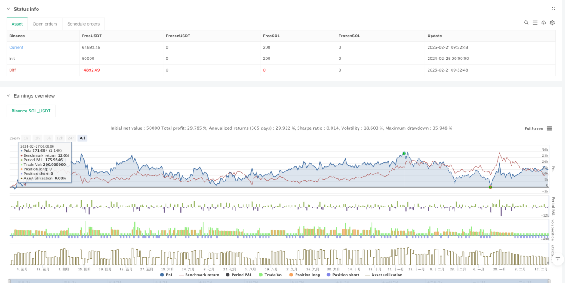This screenshot has height=283, width=565.
Task: Open table settings gear icon
Action: pyautogui.click(x=552, y=23)
